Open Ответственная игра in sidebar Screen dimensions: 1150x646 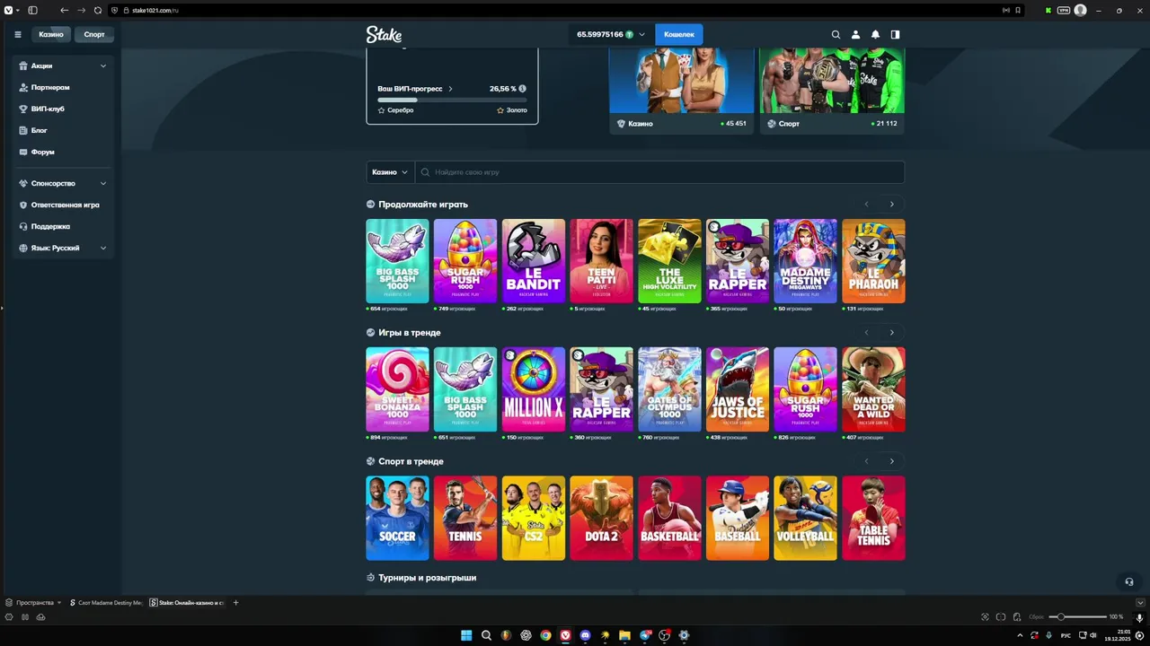pyautogui.click(x=63, y=205)
